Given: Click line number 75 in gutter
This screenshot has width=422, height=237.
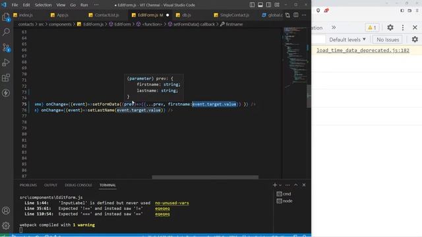Looking at the screenshot, I should 24,104.
